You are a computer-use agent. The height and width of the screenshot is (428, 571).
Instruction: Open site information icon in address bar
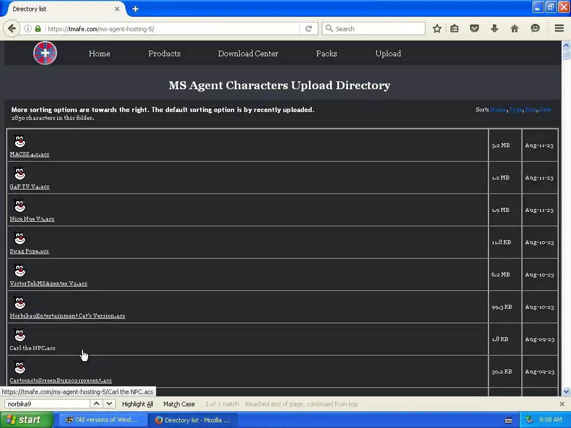28,28
